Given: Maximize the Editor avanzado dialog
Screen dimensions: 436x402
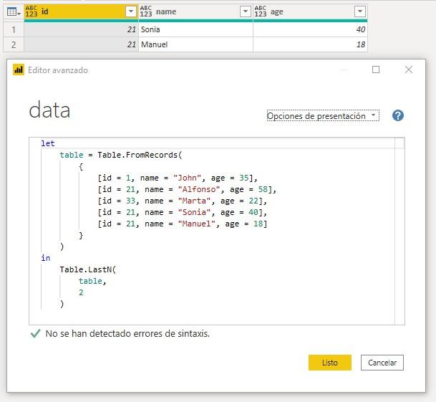Looking at the screenshot, I should pos(376,70).
